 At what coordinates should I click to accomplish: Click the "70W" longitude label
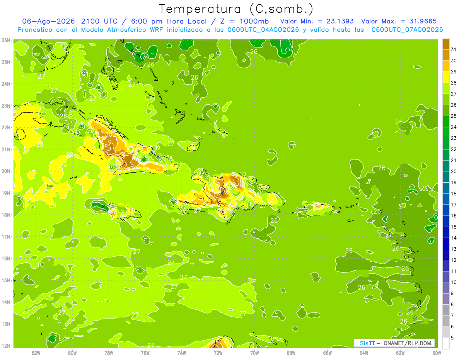254,353
